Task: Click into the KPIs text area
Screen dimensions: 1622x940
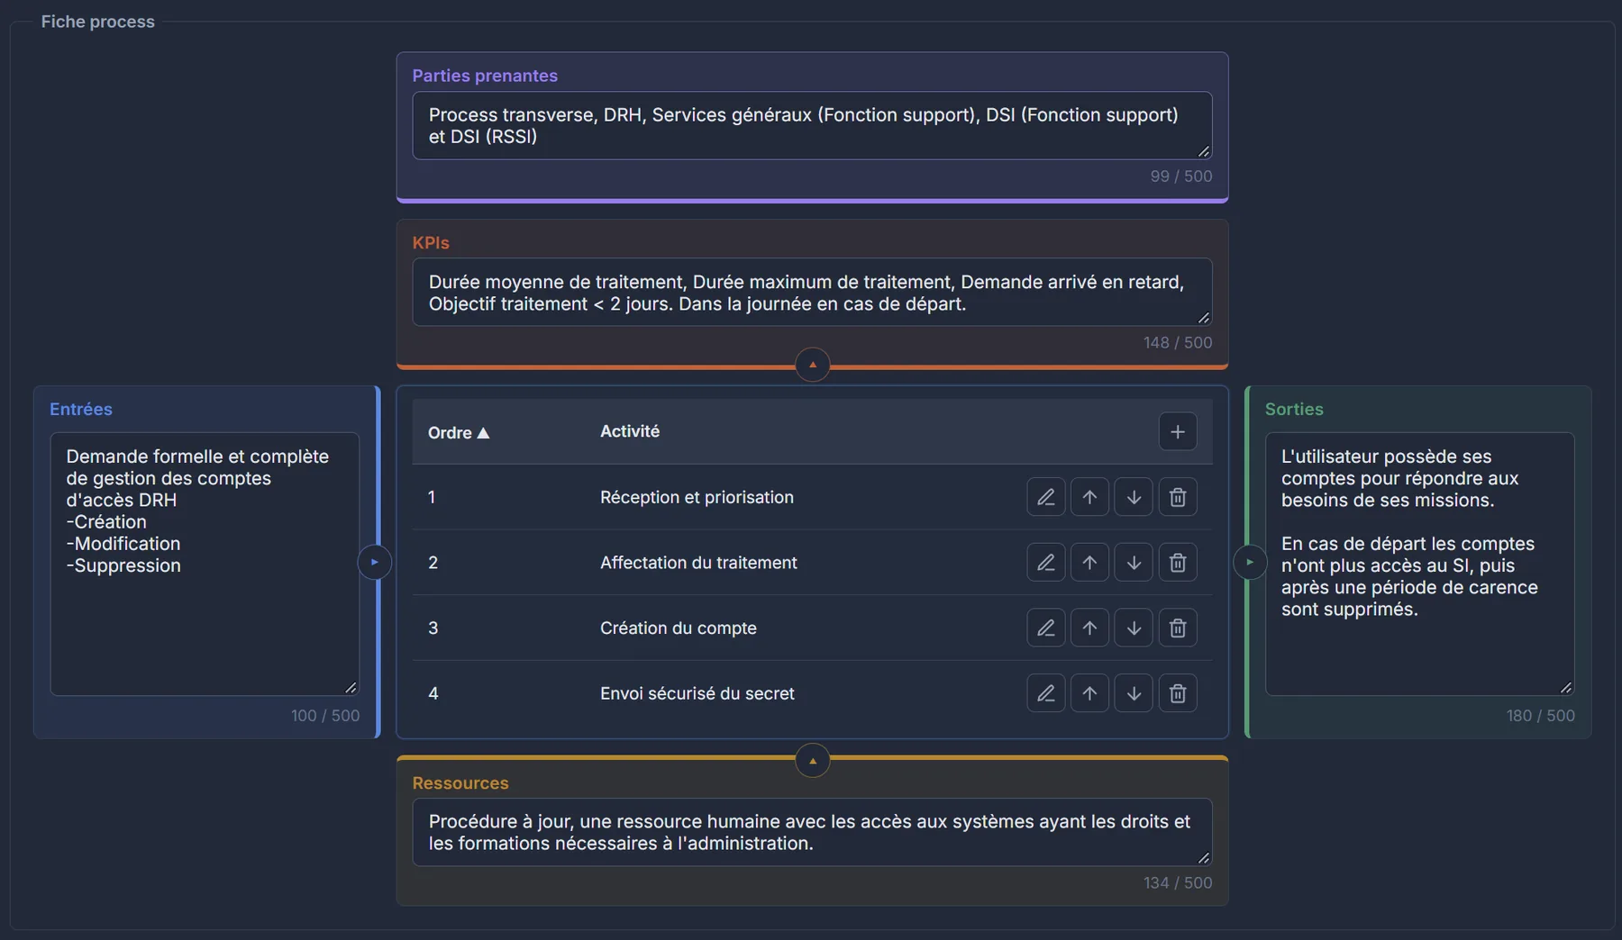Action: [x=812, y=293]
